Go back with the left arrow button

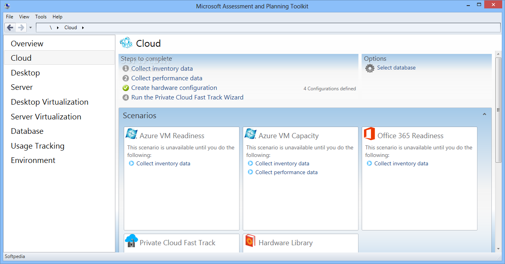[x=10, y=28]
